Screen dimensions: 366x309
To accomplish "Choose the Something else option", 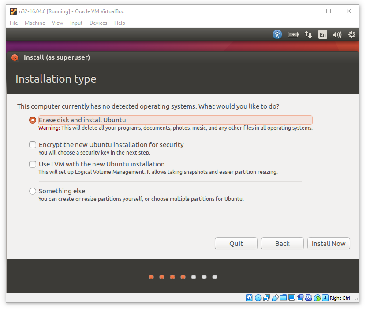I will [33, 191].
